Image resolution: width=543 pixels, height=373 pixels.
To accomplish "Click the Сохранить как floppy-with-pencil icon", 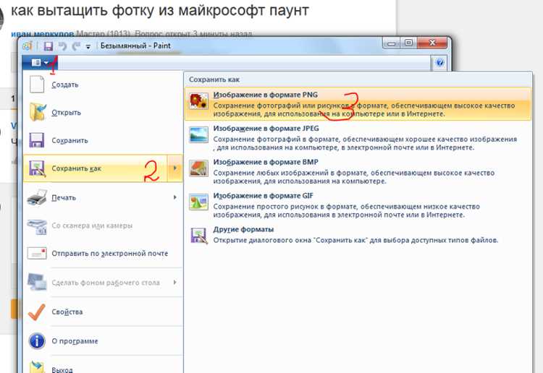I will coord(37,168).
